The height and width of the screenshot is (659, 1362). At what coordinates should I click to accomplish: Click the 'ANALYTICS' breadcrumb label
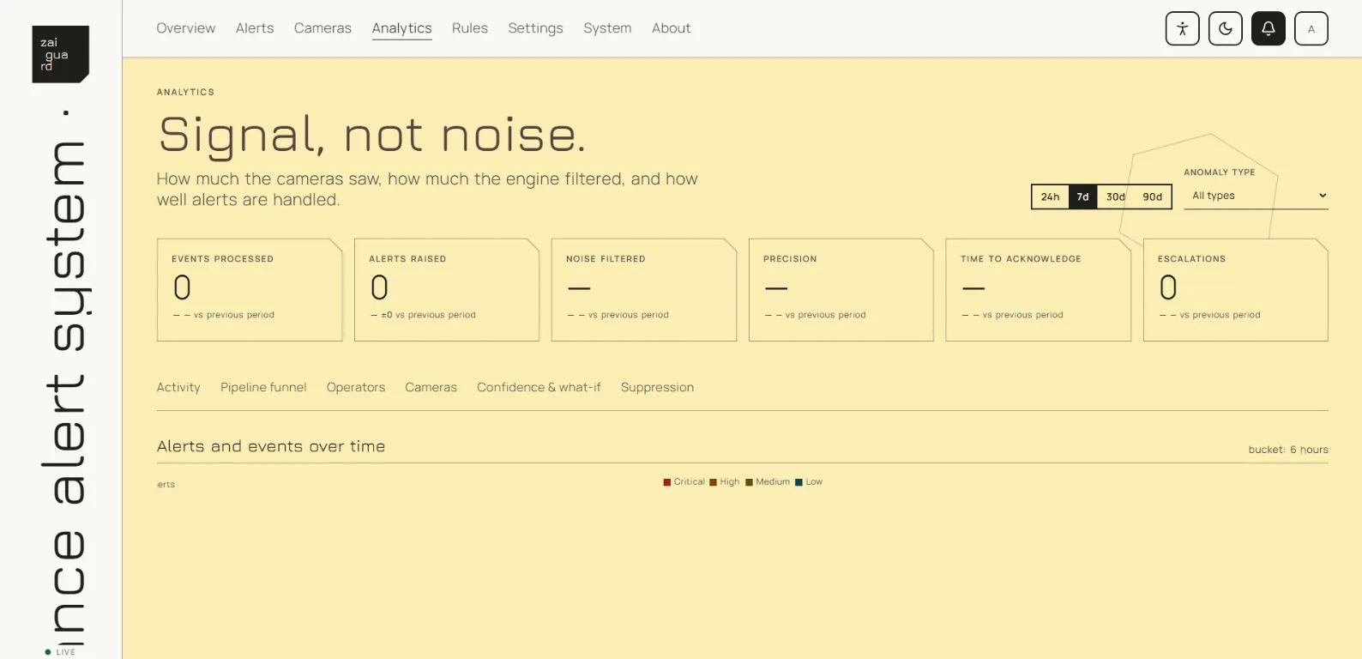click(x=185, y=92)
